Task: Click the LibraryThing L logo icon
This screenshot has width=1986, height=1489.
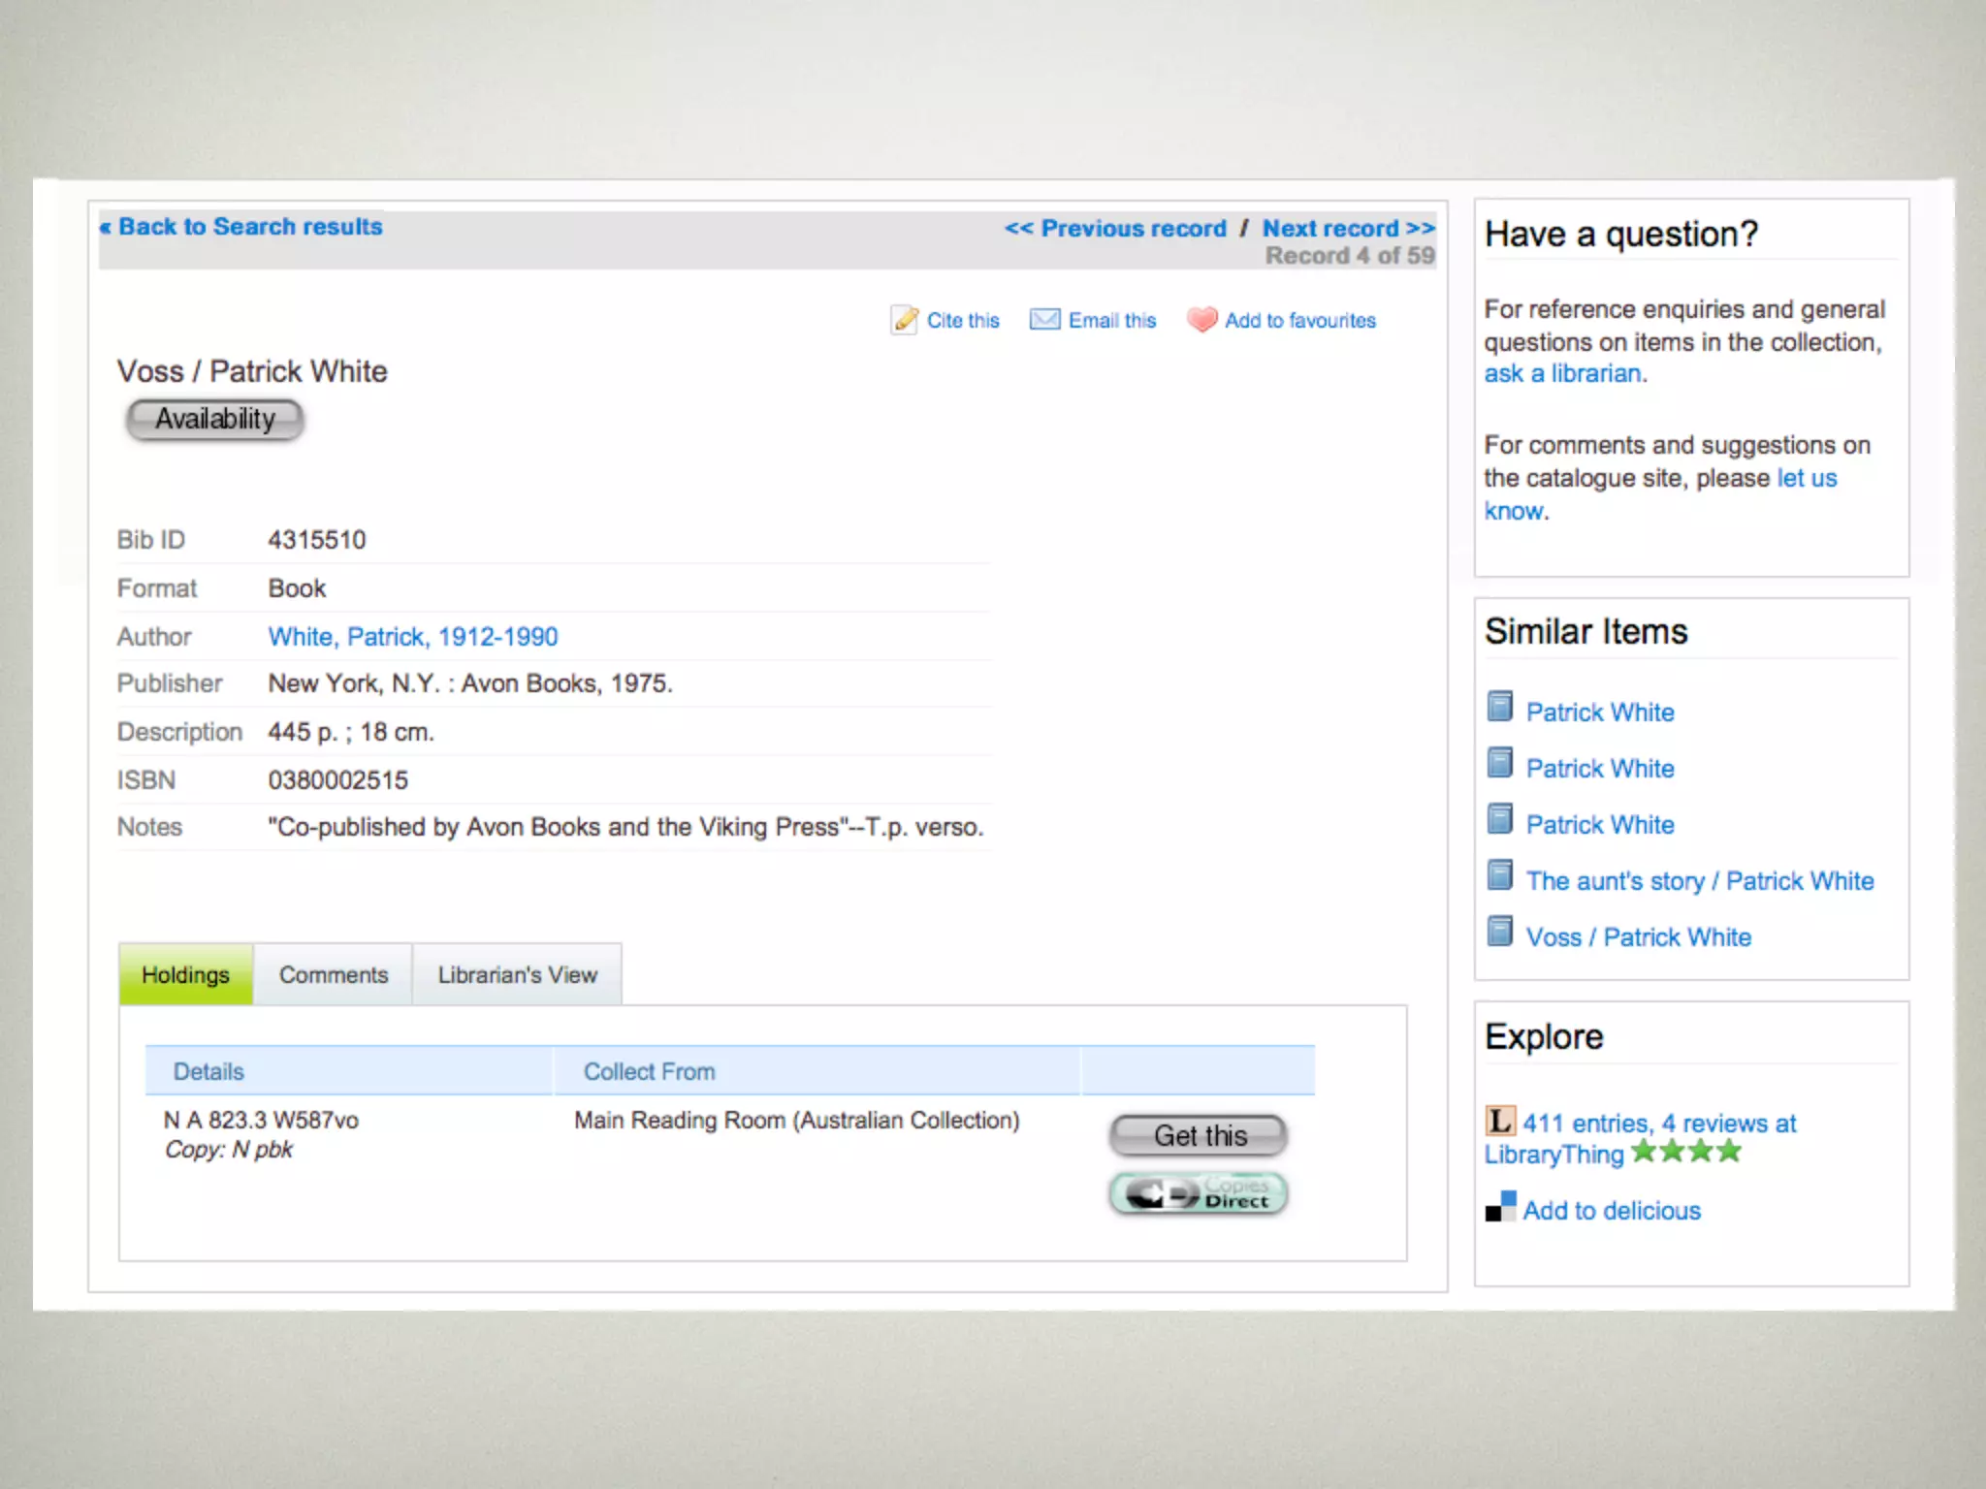Action: [x=1500, y=1122]
